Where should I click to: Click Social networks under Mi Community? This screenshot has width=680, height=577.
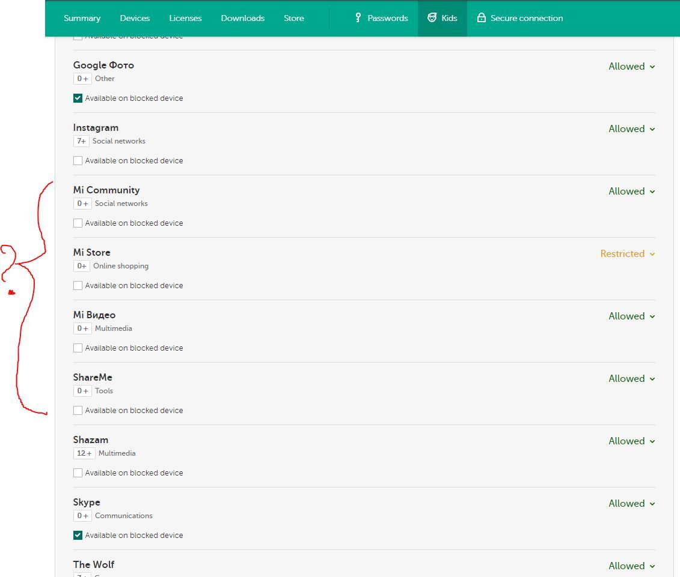click(x=121, y=203)
